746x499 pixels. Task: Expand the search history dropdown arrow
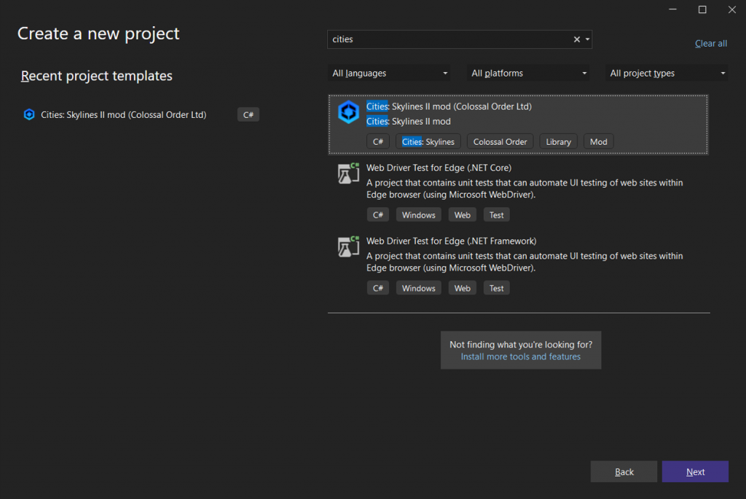pyautogui.click(x=587, y=39)
